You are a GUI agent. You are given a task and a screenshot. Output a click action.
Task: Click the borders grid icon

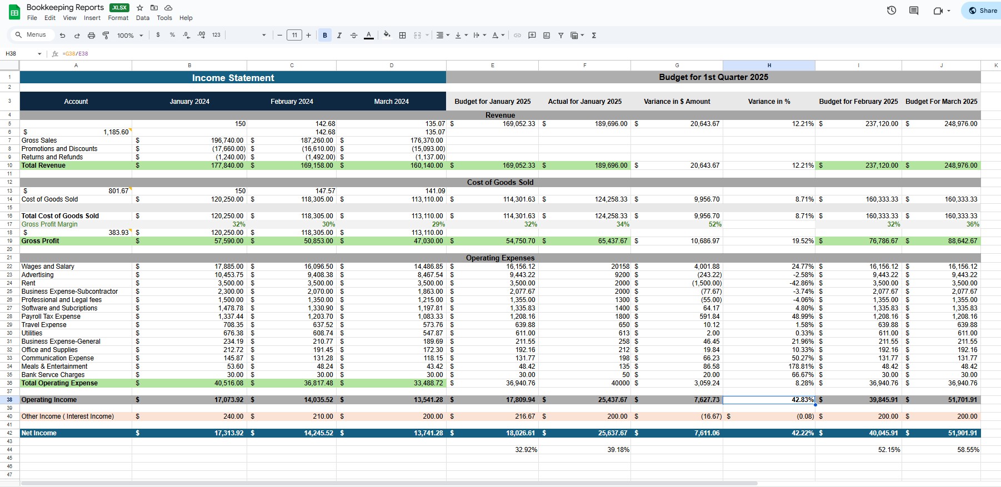pos(403,36)
